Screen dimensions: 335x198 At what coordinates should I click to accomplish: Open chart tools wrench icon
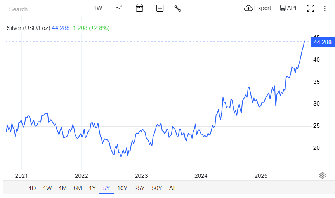[x=177, y=8]
